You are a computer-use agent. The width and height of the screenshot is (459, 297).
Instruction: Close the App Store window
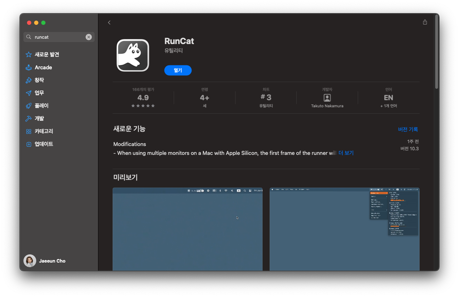click(x=29, y=23)
